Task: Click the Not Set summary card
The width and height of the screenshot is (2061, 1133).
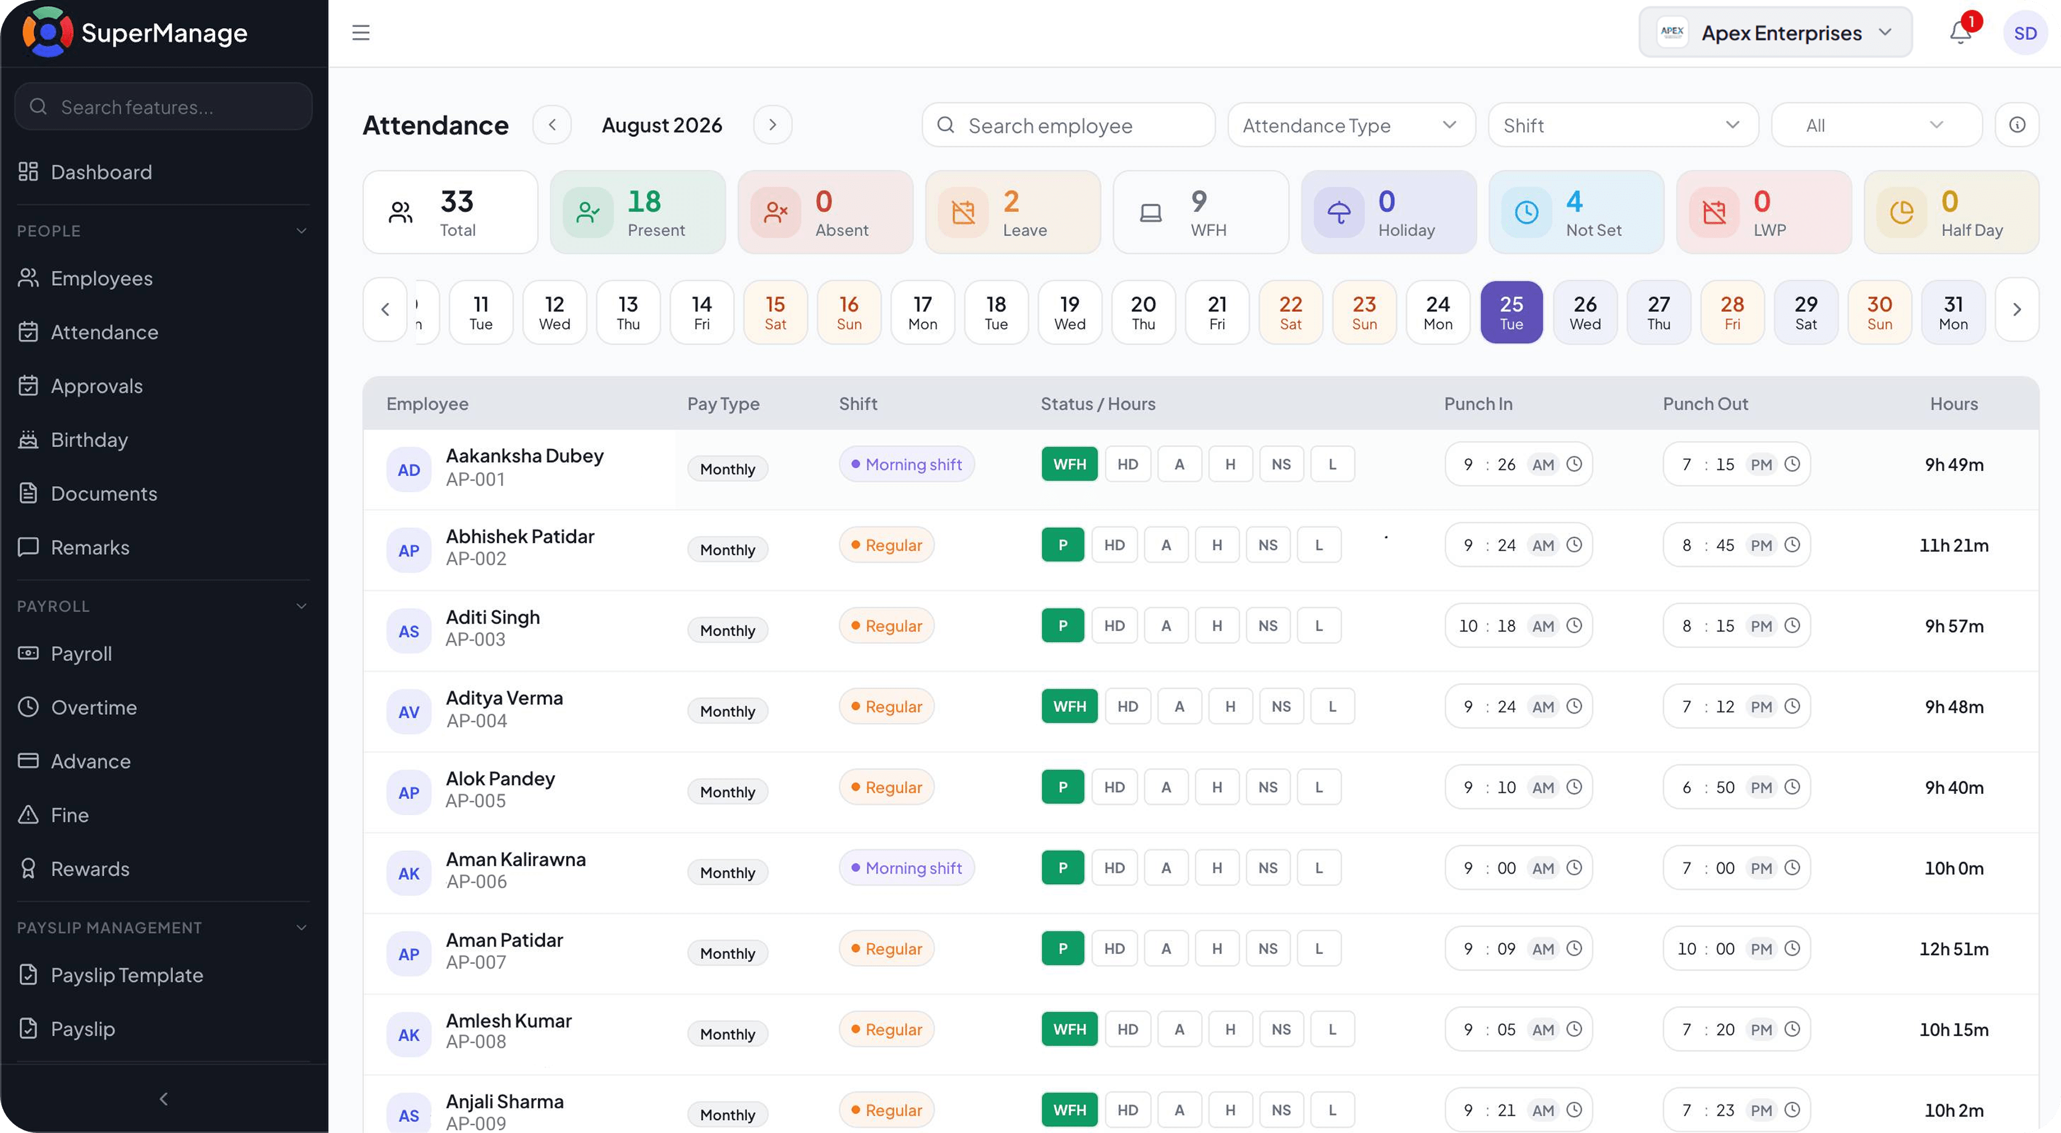Action: [x=1575, y=212]
